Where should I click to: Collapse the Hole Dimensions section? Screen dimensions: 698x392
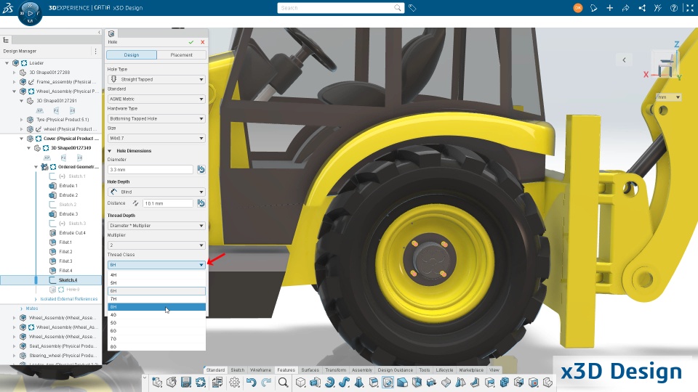tap(110, 151)
